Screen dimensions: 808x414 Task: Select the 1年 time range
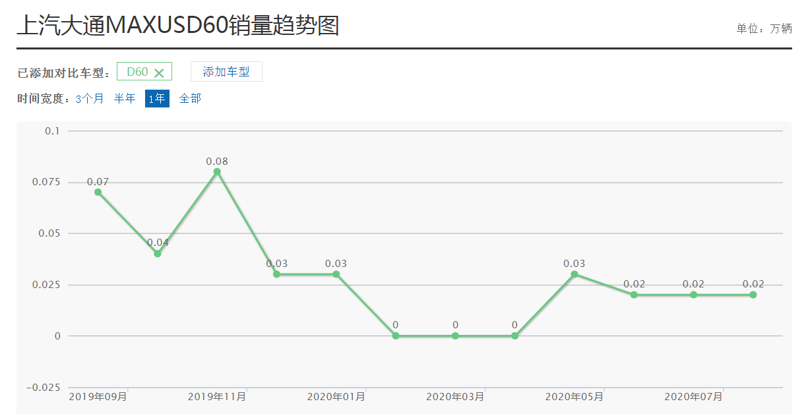pyautogui.click(x=157, y=99)
